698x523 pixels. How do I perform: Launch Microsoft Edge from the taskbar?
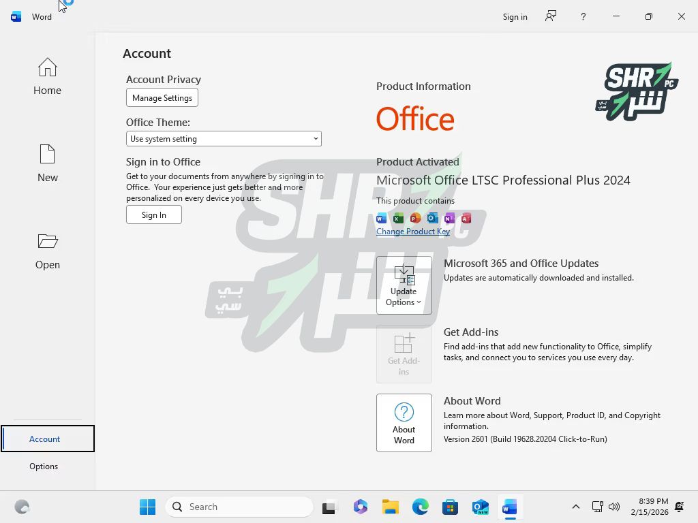click(420, 507)
